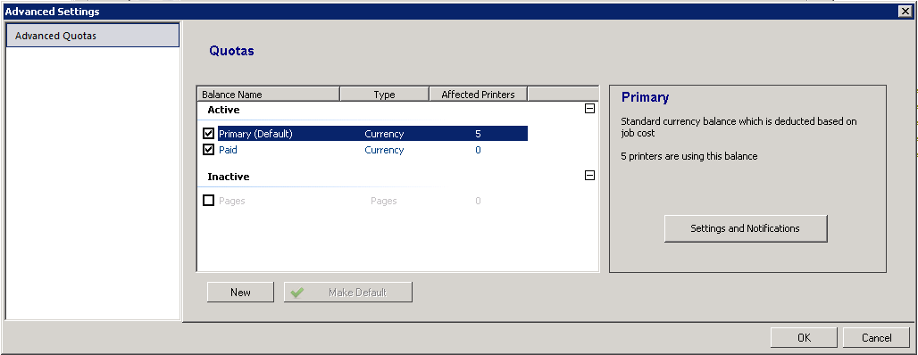Select the Paid balance row
Screen dimensions: 918x355
coord(372,150)
